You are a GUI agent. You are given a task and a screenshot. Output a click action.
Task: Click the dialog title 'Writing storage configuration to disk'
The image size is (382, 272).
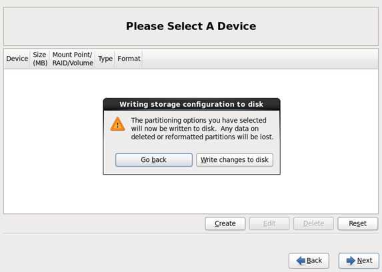click(191, 104)
